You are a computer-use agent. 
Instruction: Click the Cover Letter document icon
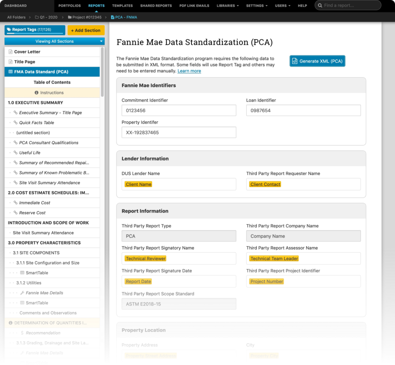point(10,52)
